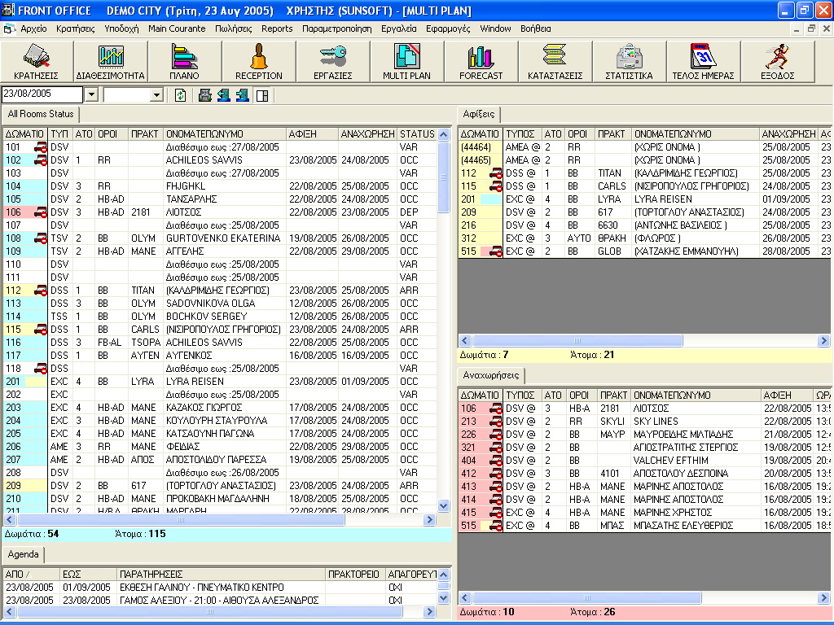Click the RECEPTION bell icon

pos(258,62)
